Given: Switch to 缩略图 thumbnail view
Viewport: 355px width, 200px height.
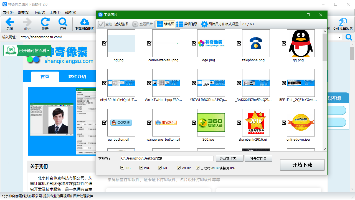Looking at the screenshot, I should (x=166, y=24).
